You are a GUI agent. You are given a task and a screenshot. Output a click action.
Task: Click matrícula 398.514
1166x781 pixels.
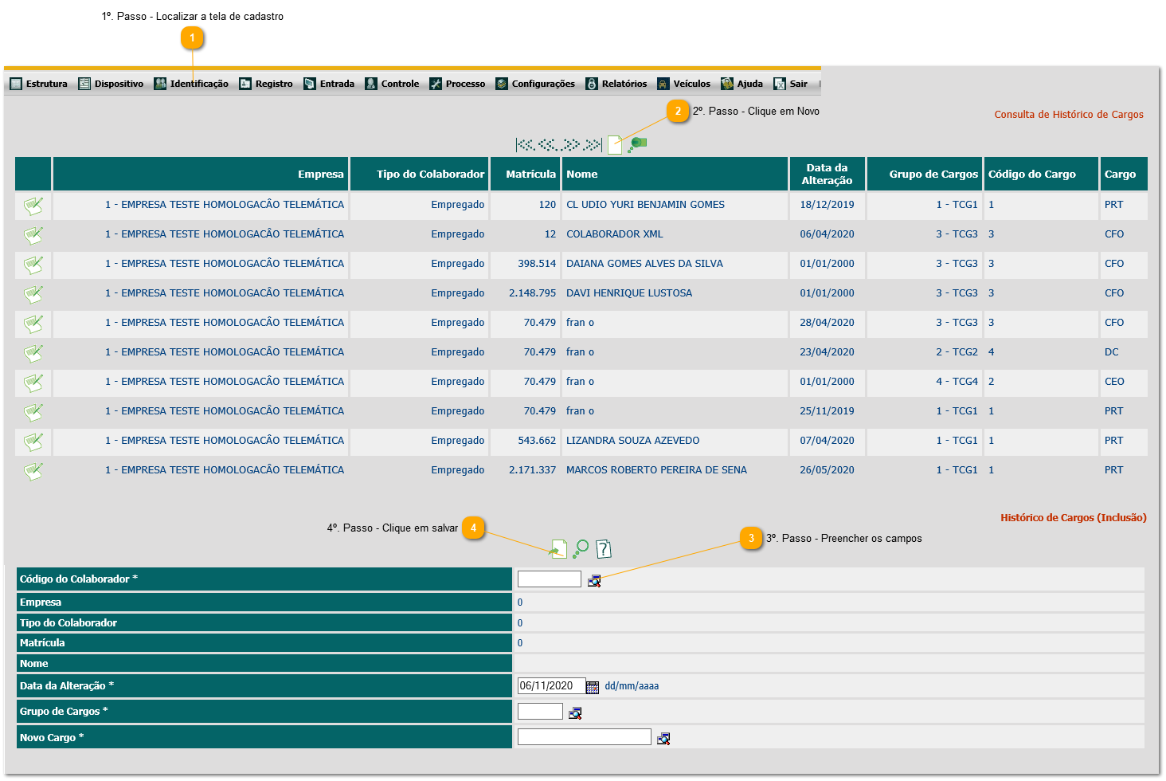click(537, 264)
